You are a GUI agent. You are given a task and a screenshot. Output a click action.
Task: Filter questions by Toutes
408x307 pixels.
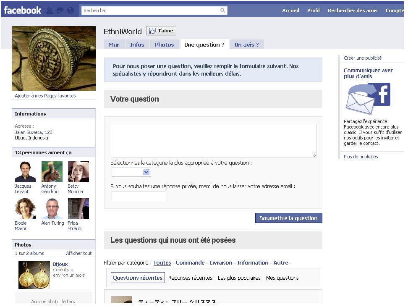click(162, 262)
